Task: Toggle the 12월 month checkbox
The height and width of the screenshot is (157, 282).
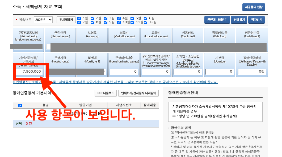Action: pyautogui.click(x=145, y=22)
